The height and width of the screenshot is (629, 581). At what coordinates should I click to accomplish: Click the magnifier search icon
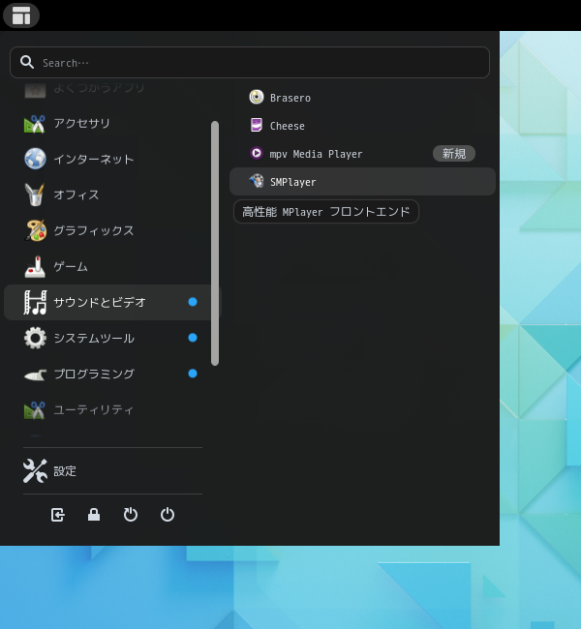point(27,62)
